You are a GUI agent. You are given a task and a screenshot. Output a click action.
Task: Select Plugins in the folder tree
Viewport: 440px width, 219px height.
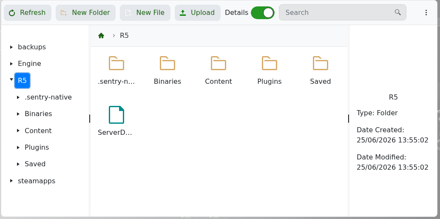tap(37, 148)
